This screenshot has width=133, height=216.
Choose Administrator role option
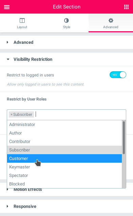point(64,125)
